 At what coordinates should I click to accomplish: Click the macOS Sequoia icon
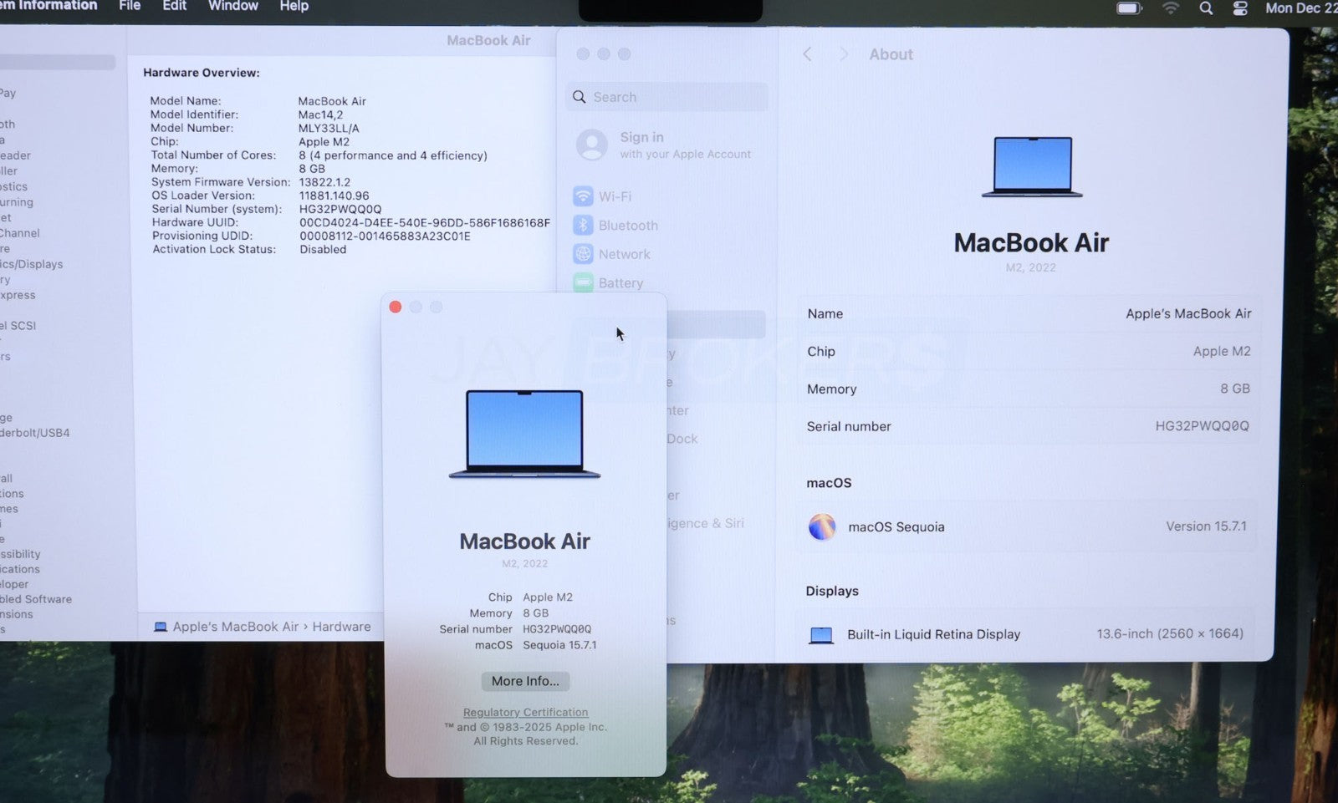tap(822, 526)
